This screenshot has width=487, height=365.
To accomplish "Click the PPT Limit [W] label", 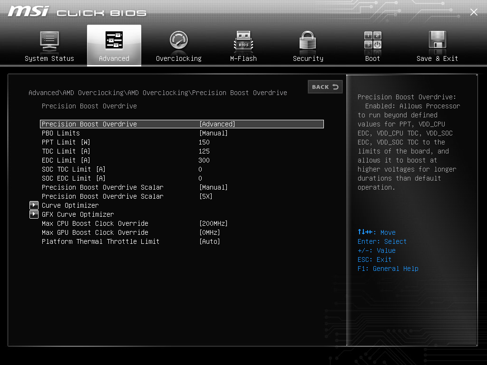I will 66,142.
